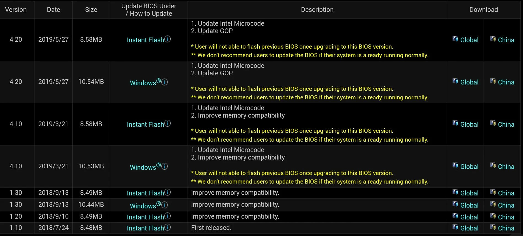Viewport: 523px width, 236px height.
Task: Click China download icon for 1.20 BIOS
Action: pos(493,216)
